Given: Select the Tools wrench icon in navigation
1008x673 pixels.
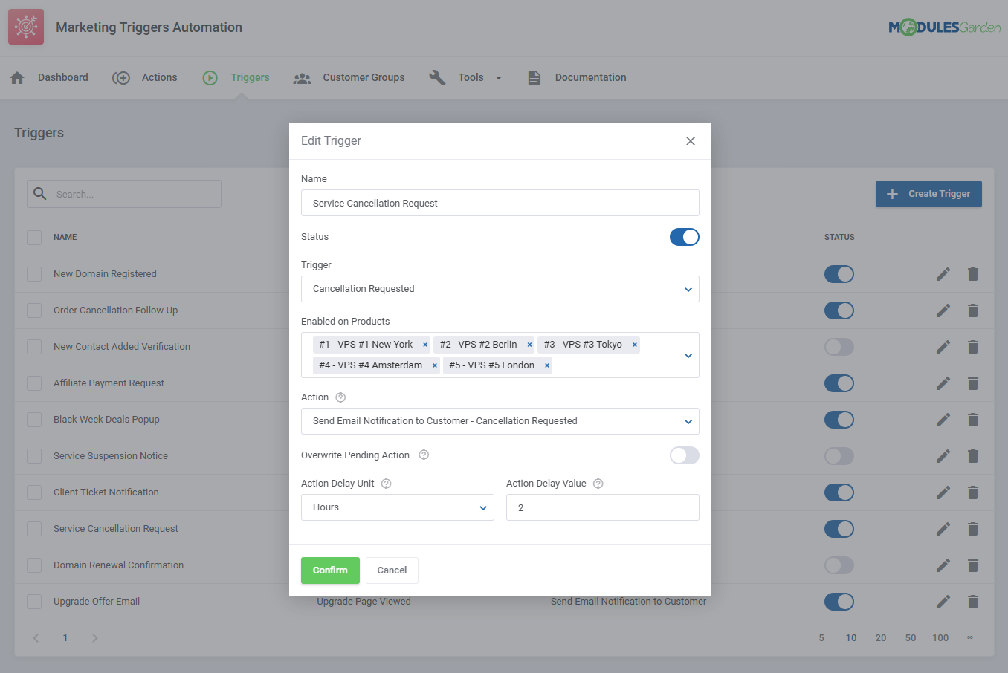Looking at the screenshot, I should point(437,77).
